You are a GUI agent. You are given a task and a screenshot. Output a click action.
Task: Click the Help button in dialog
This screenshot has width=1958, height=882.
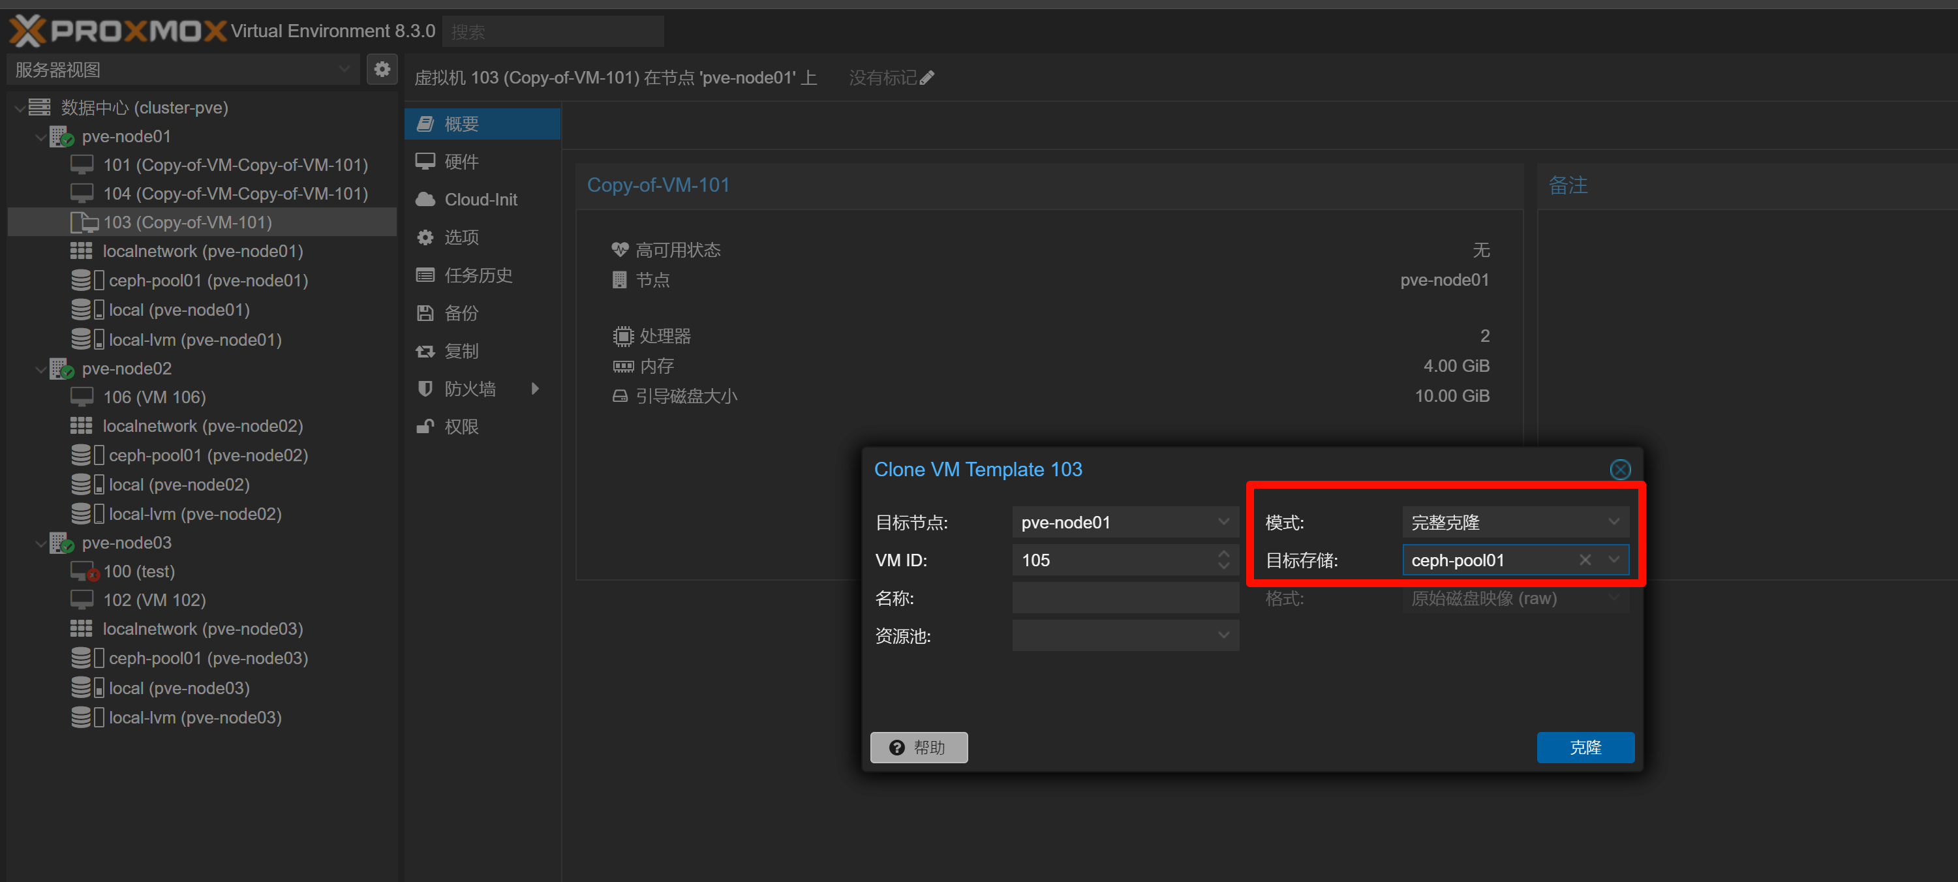[918, 748]
